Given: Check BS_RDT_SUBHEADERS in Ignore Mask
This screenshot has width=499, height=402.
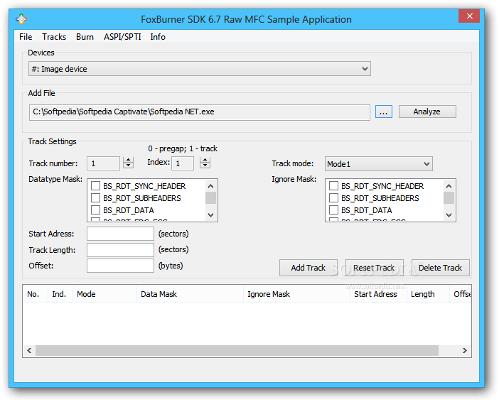Looking at the screenshot, I should tap(333, 198).
